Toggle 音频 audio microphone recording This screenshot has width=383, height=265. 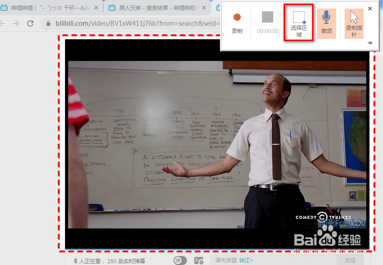point(327,23)
